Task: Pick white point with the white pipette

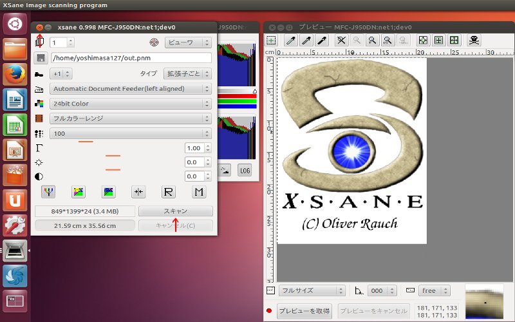Action: (x=291, y=41)
